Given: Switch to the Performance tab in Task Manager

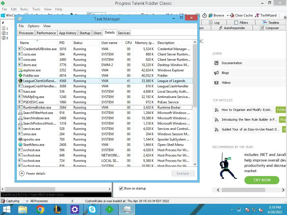Looking at the screenshot, I should pyautogui.click(x=46, y=33).
